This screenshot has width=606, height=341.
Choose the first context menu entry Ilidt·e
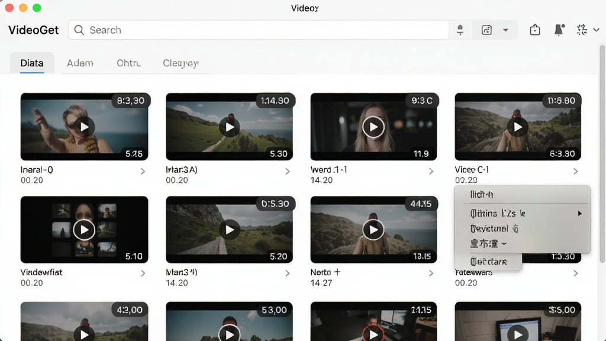pyautogui.click(x=522, y=194)
